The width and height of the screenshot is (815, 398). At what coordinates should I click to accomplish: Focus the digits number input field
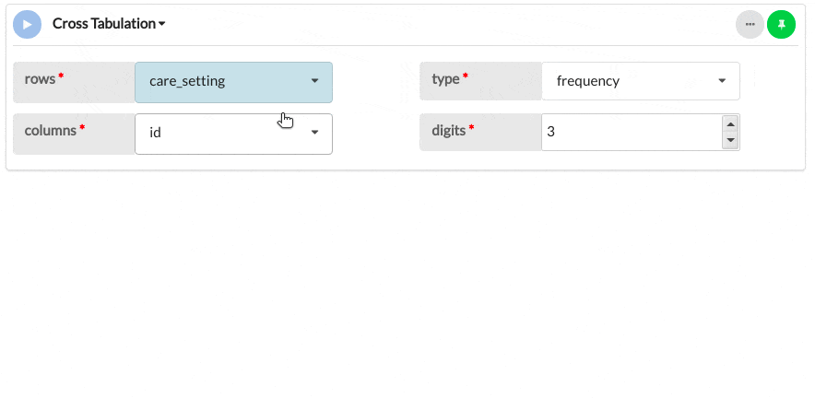631,132
